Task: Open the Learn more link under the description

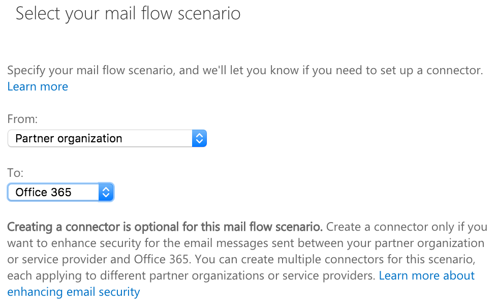Action: point(38,86)
